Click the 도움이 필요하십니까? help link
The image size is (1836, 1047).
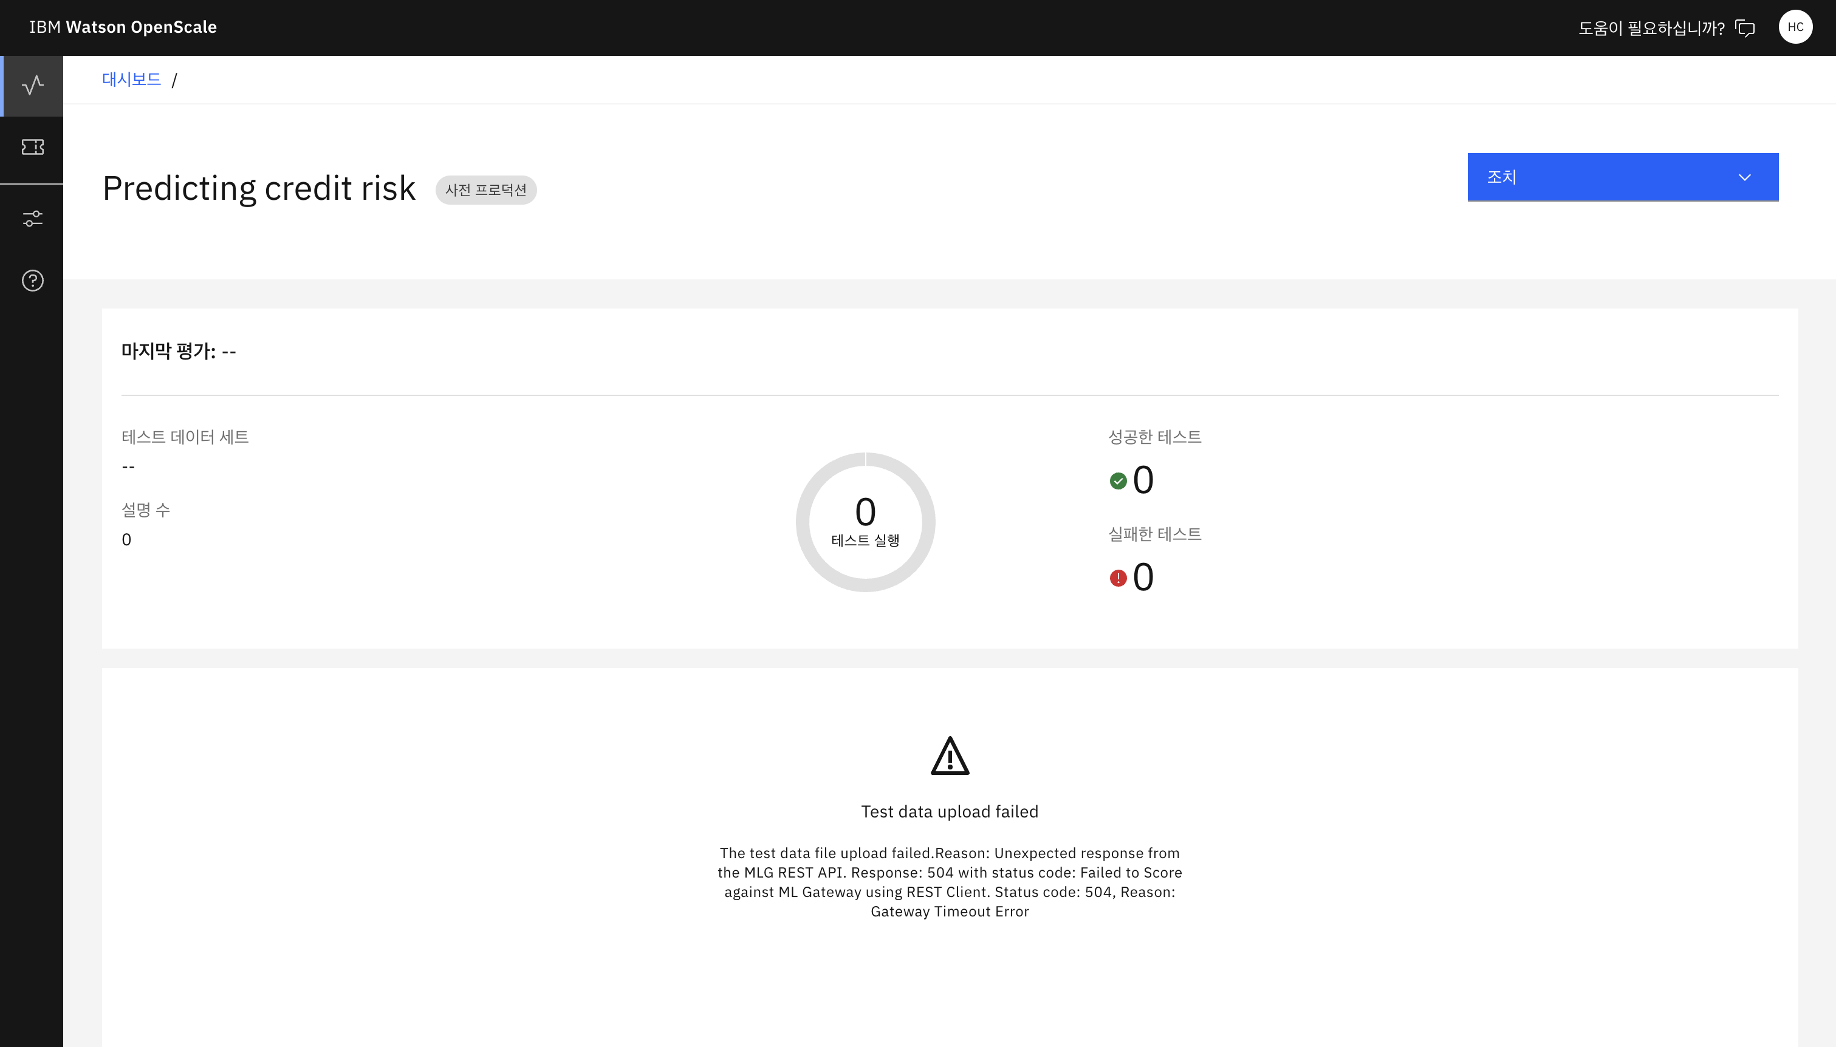tap(1651, 28)
